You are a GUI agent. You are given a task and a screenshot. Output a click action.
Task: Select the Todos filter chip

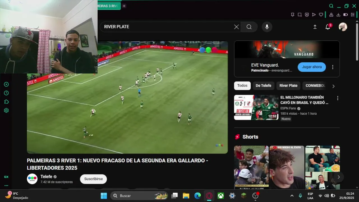point(242,86)
